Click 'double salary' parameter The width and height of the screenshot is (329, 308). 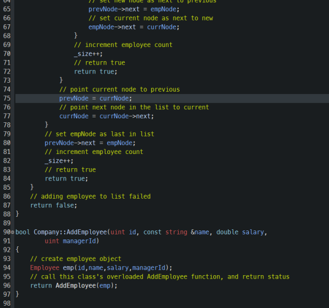[241, 232]
